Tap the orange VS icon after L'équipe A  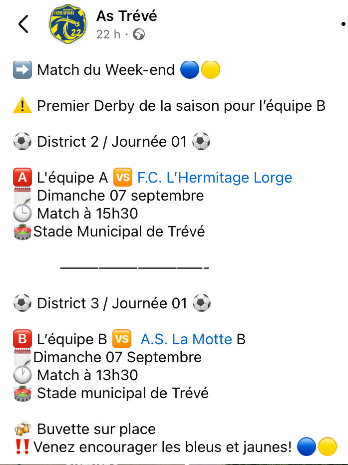pyautogui.click(x=122, y=178)
